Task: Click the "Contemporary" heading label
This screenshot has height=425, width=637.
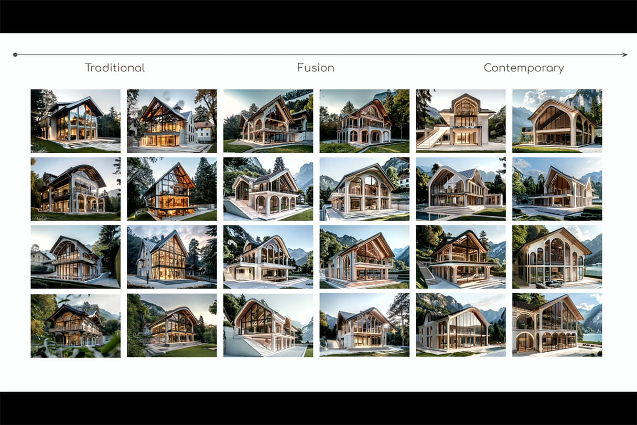Action: click(x=524, y=68)
